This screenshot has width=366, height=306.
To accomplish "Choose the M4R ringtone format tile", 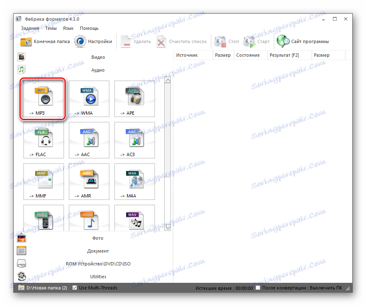I will [43, 218].
